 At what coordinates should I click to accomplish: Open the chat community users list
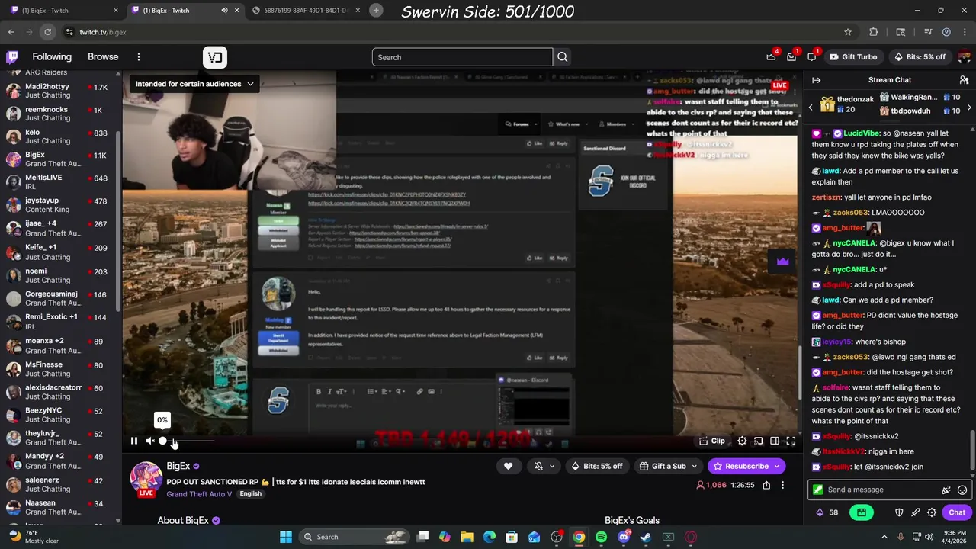964,80
